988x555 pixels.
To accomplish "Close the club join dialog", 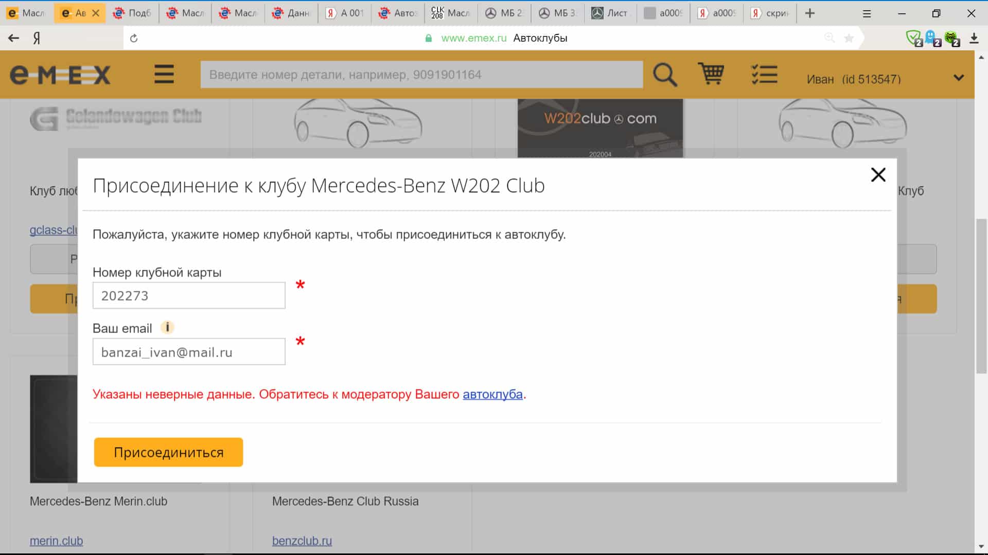I will coord(878,175).
